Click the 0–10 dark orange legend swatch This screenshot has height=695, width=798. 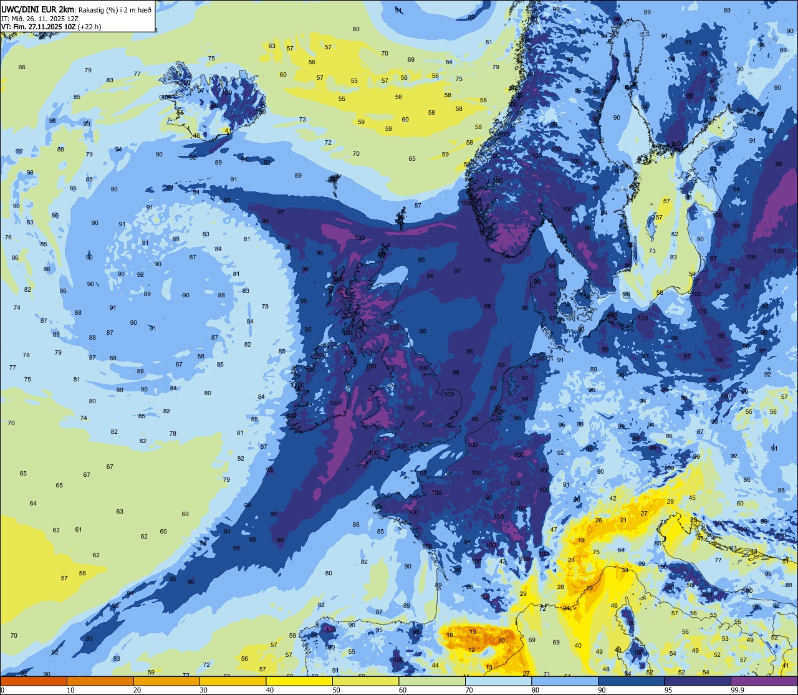(x=34, y=681)
